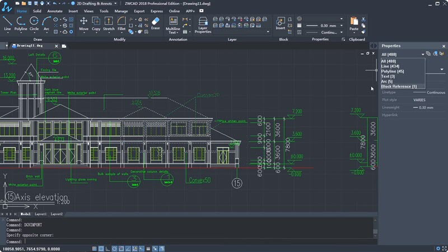
Task: Toggle Lineweight display in status bar
Action: click(148, 249)
